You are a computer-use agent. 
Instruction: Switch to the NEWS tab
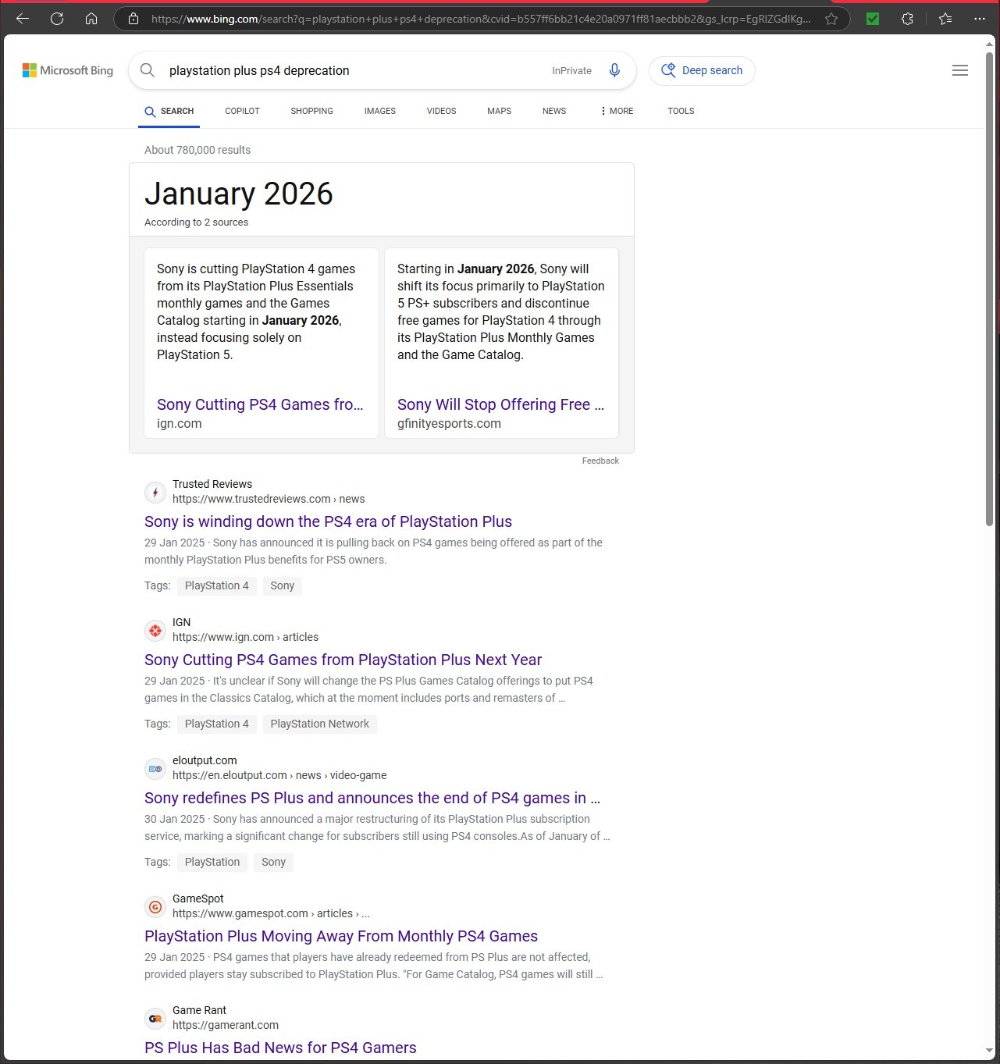click(554, 111)
